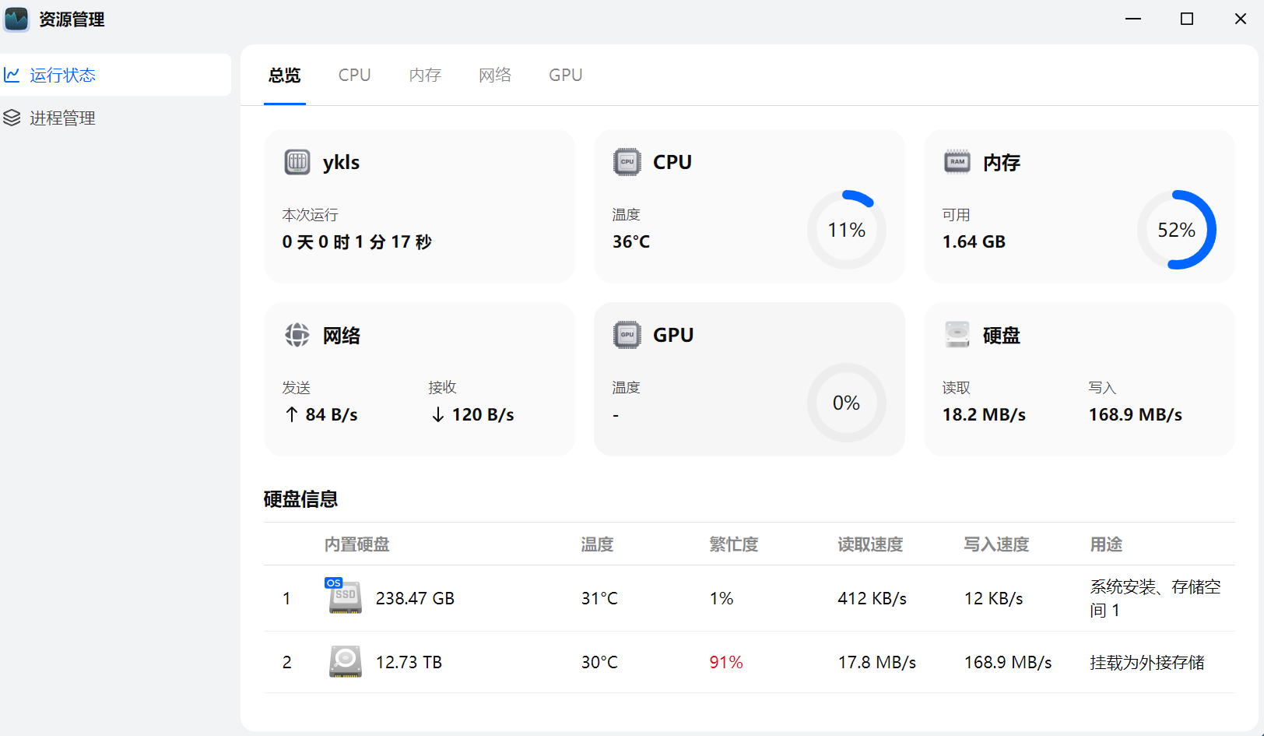Click the 168.9 MB/s write value in 硬盘 card
Image resolution: width=1264 pixels, height=736 pixels.
pyautogui.click(x=1136, y=414)
